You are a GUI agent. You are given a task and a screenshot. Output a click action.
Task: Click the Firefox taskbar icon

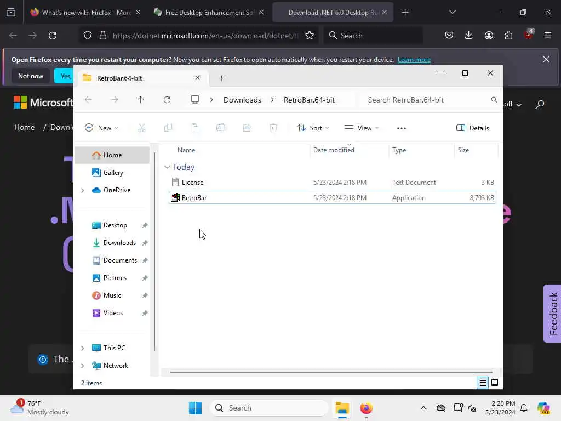(x=366, y=408)
